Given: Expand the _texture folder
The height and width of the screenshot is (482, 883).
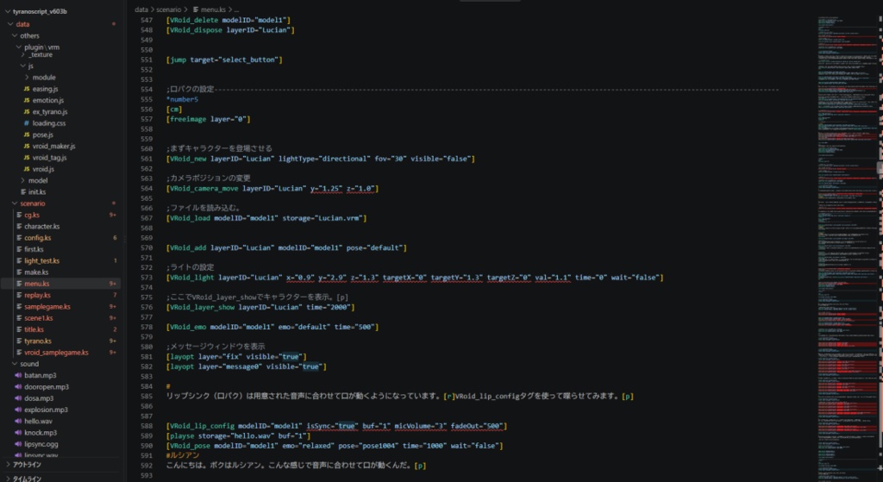Looking at the screenshot, I should (x=22, y=54).
